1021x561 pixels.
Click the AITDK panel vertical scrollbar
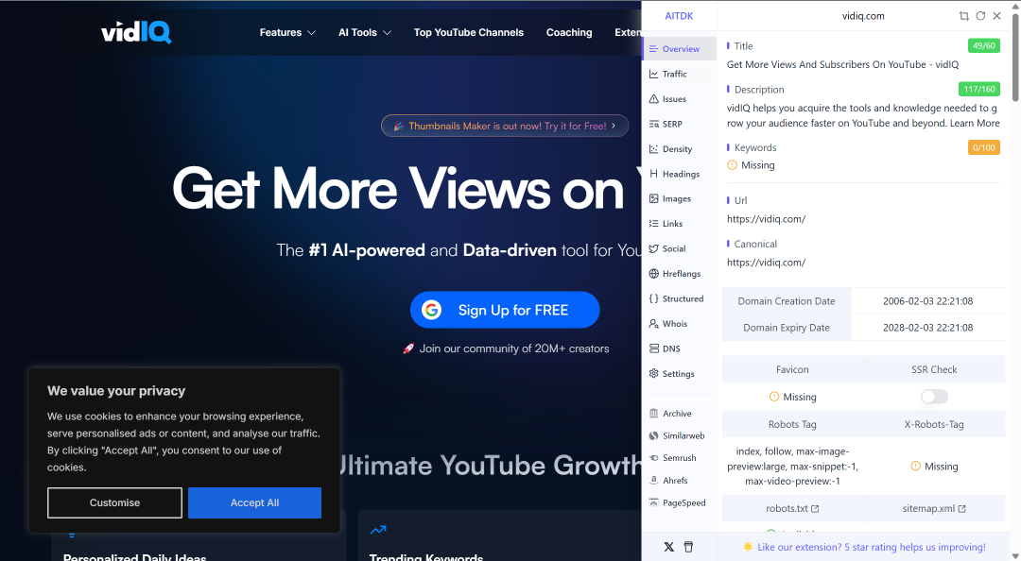point(1015,59)
